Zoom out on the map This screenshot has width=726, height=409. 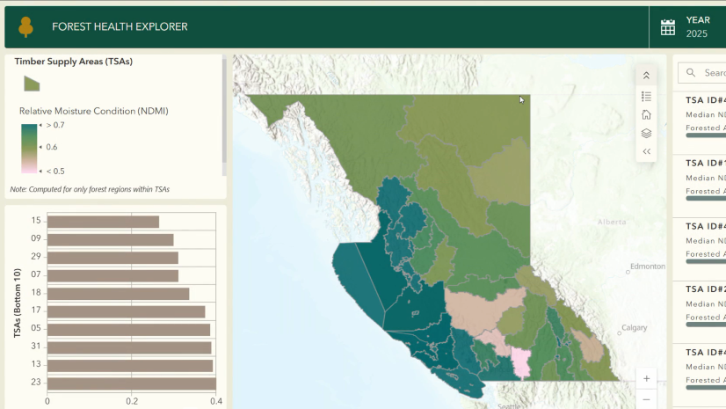[646, 399]
